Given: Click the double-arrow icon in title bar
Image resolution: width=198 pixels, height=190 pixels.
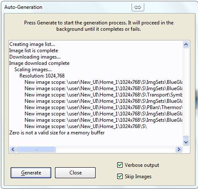Looking at the screenshot, I should [x=138, y=7].
